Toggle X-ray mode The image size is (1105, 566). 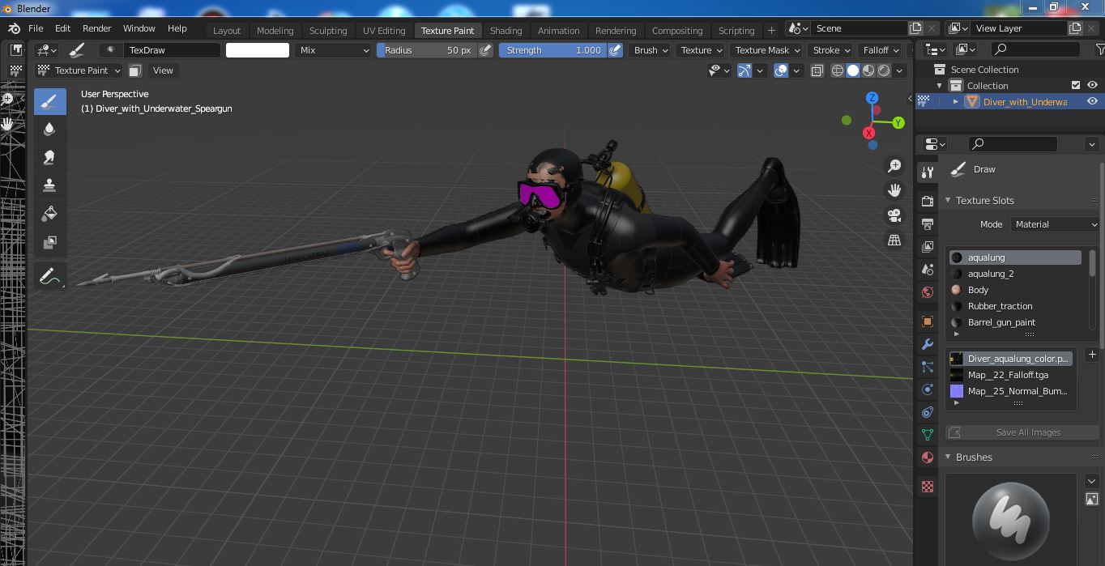[x=817, y=70]
